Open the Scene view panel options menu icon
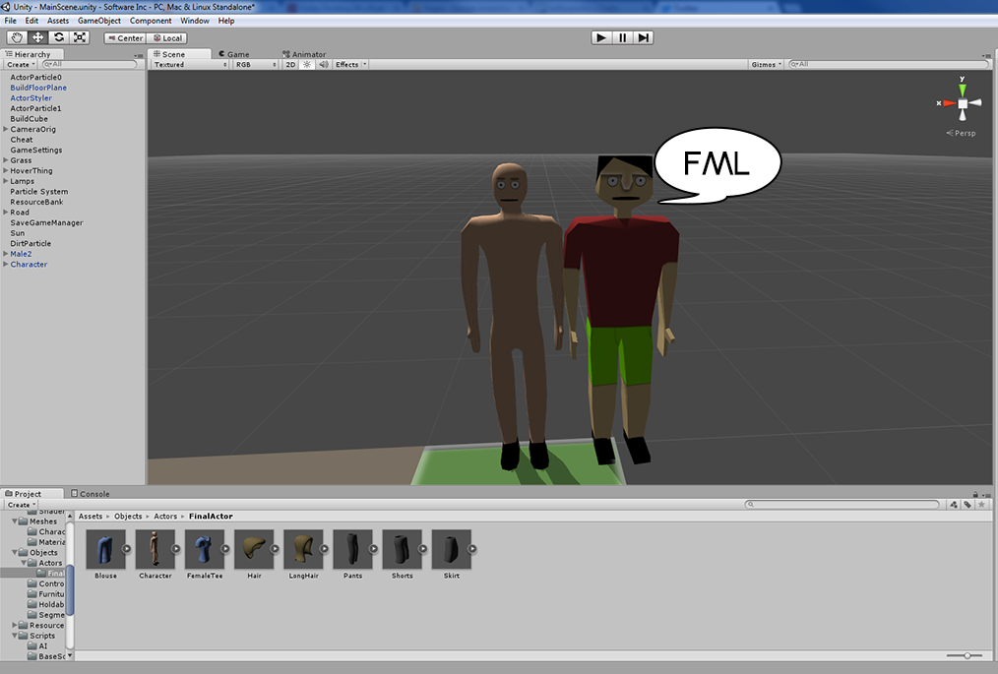The image size is (998, 674). pos(986,55)
